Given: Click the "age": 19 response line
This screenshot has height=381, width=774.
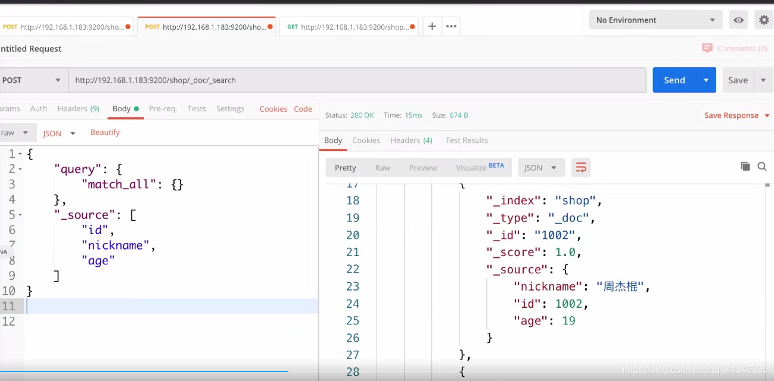Looking at the screenshot, I should [x=544, y=321].
